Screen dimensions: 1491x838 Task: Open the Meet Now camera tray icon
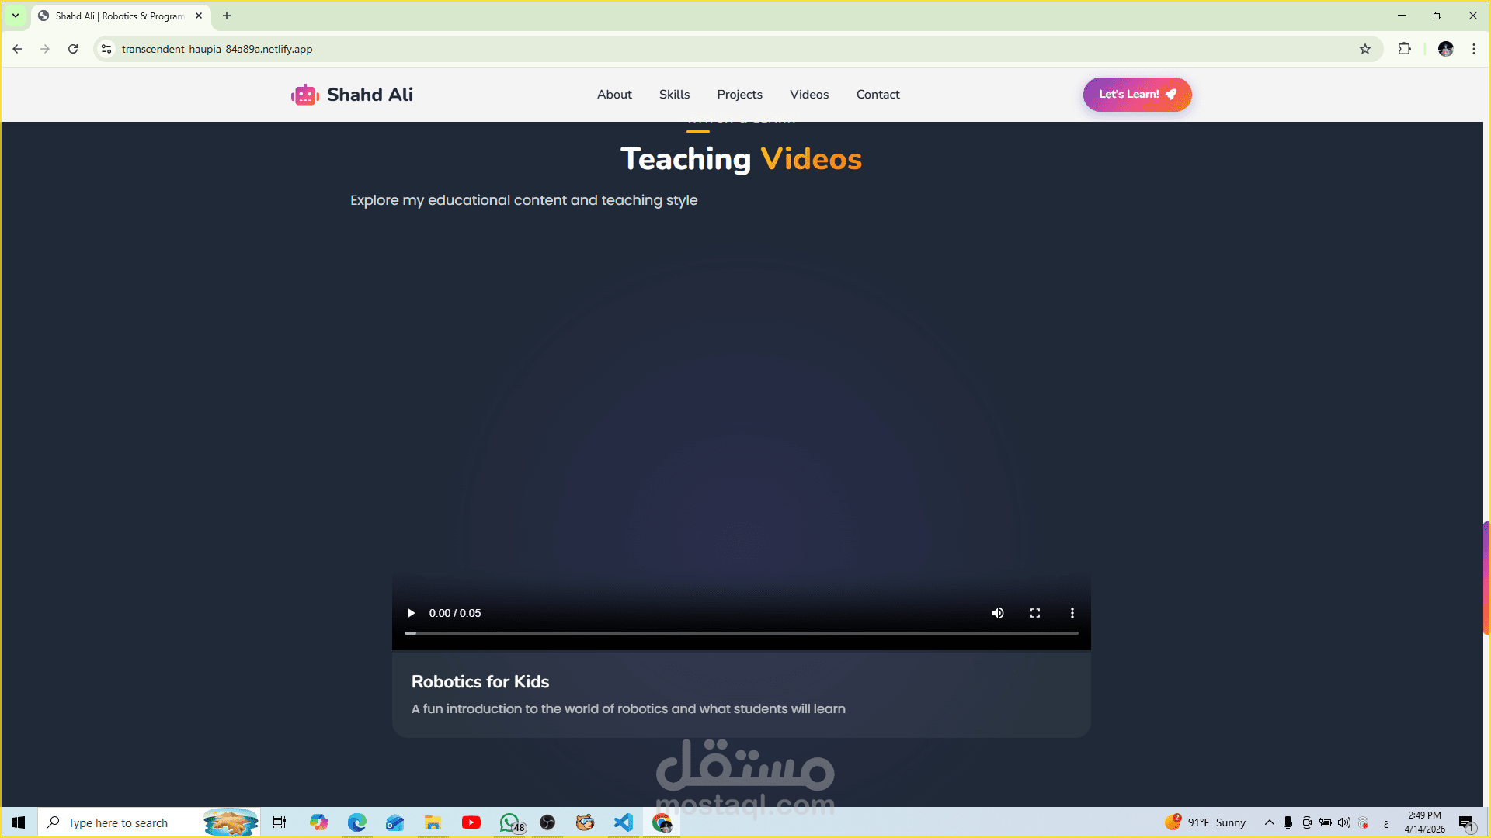[x=1307, y=822]
